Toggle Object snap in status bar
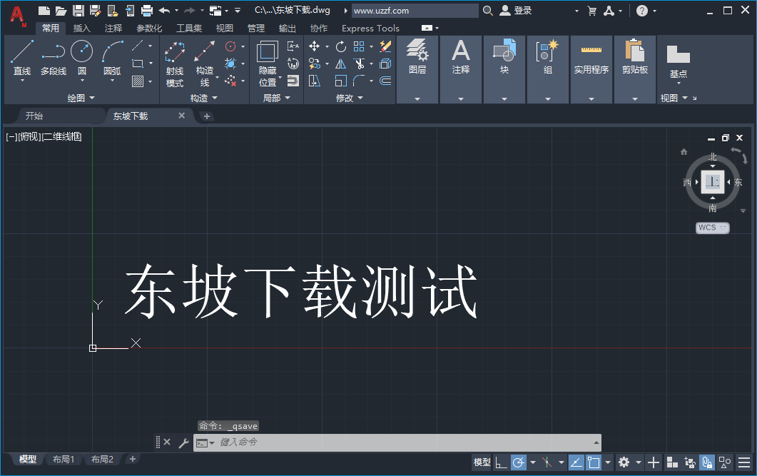This screenshot has height=476, width=757. [594, 462]
